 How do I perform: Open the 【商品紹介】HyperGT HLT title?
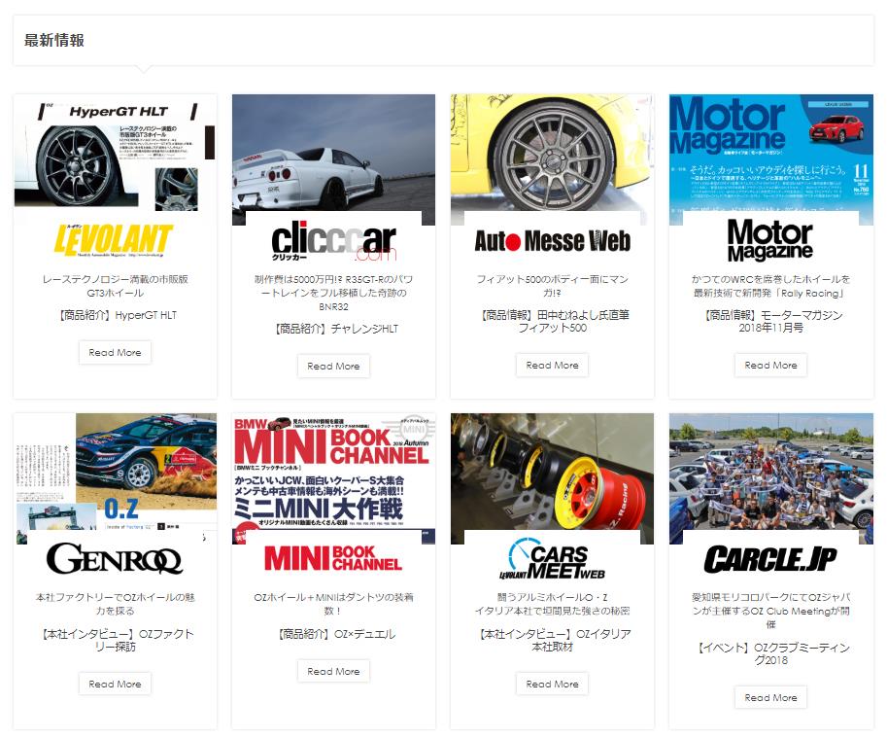point(115,315)
